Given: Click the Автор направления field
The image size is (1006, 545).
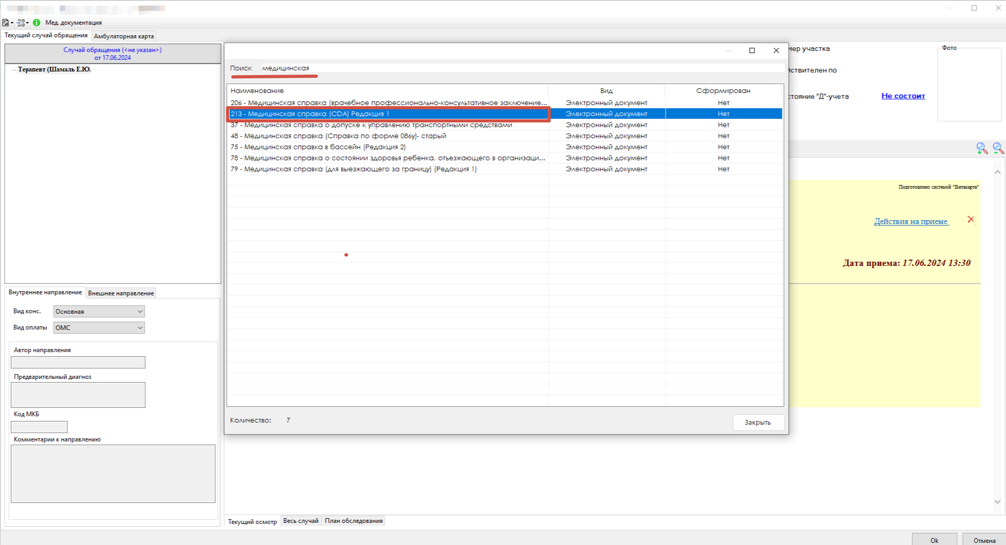Looking at the screenshot, I should click(78, 362).
